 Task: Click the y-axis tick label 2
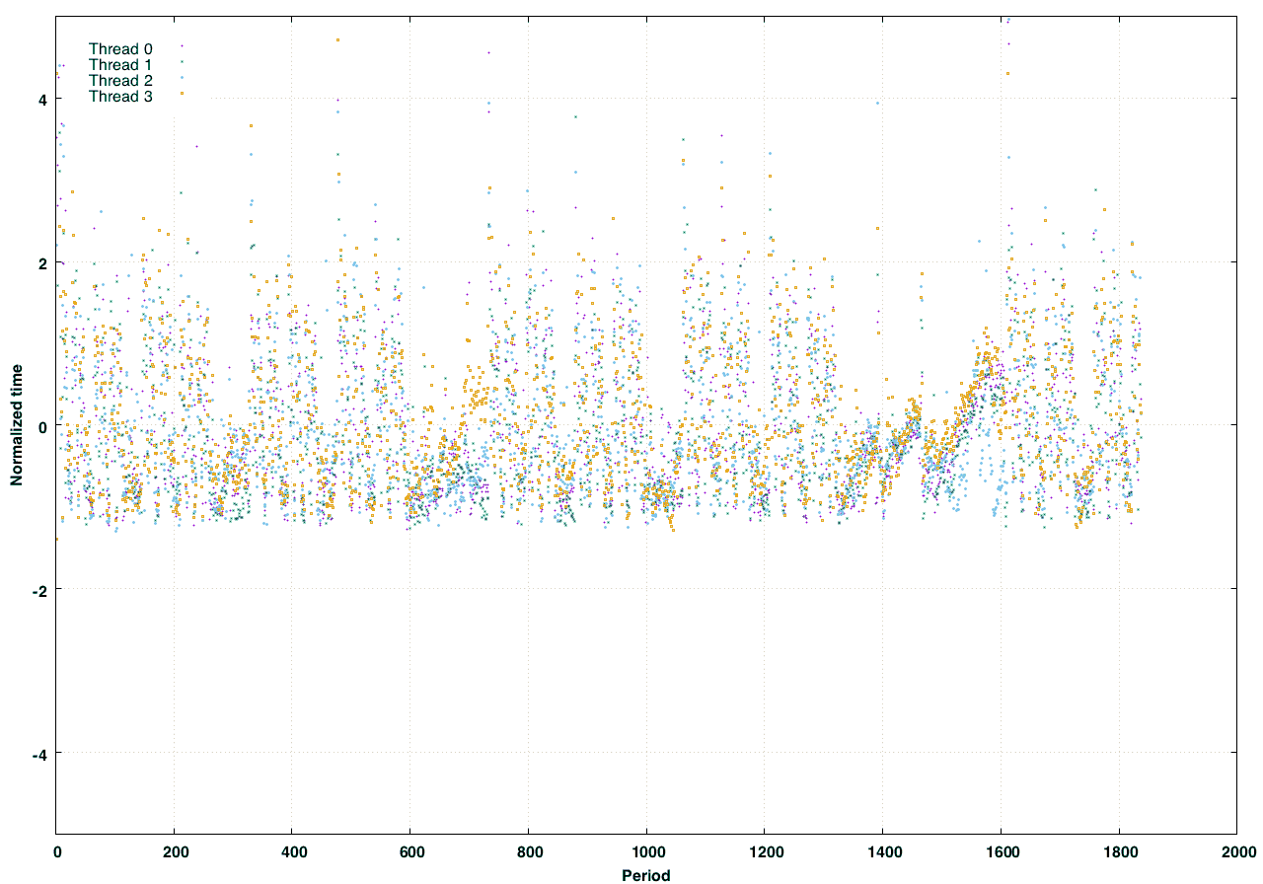pos(44,262)
